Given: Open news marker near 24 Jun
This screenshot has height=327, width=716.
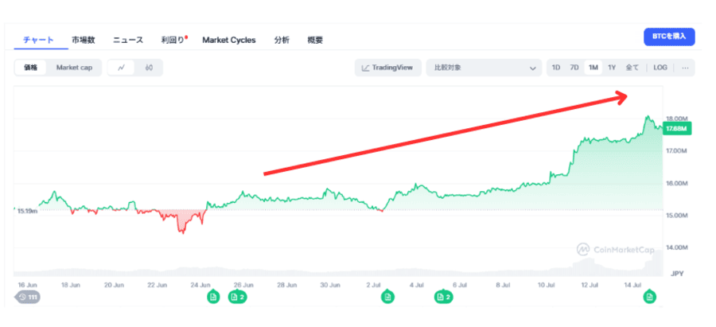Looking at the screenshot, I should (x=212, y=297).
